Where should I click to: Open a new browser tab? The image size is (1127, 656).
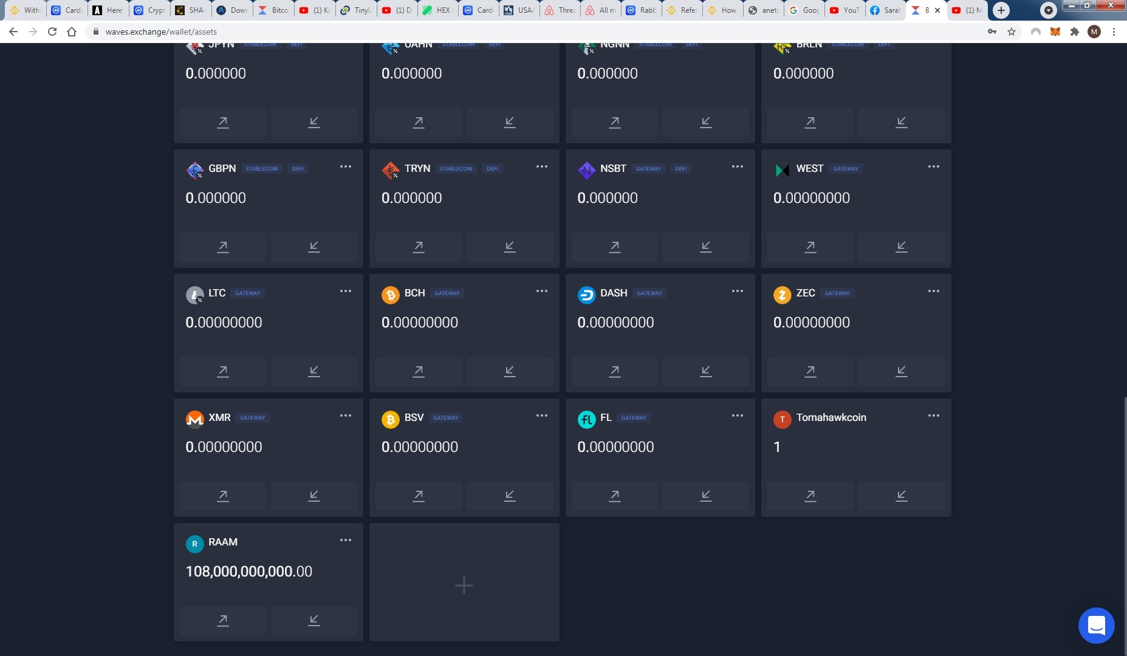(1001, 10)
